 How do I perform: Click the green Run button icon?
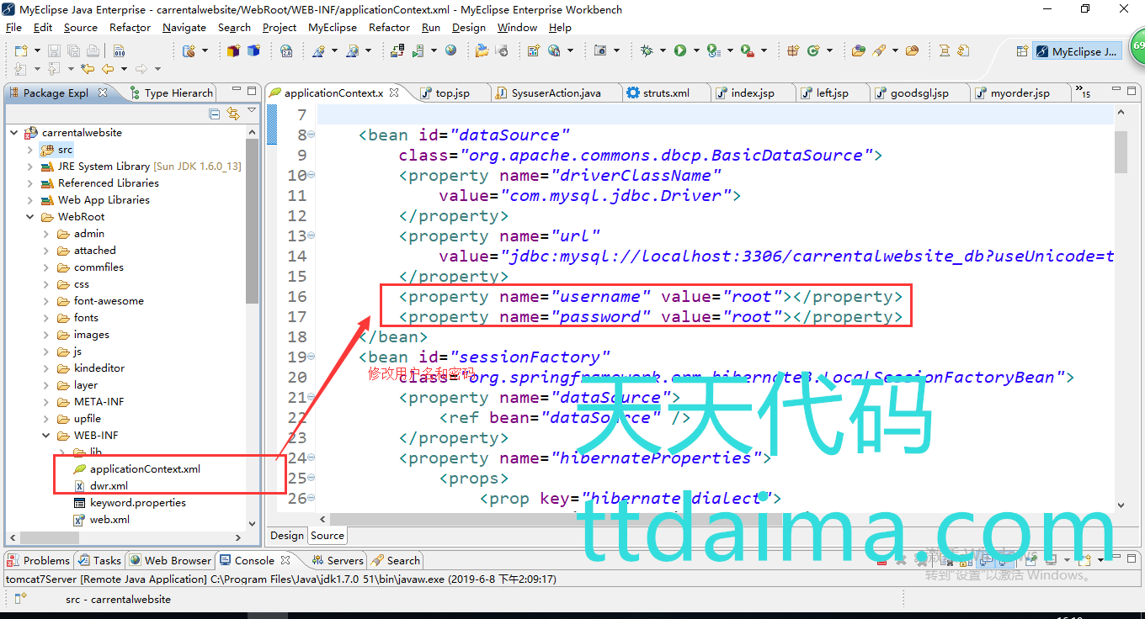point(679,50)
